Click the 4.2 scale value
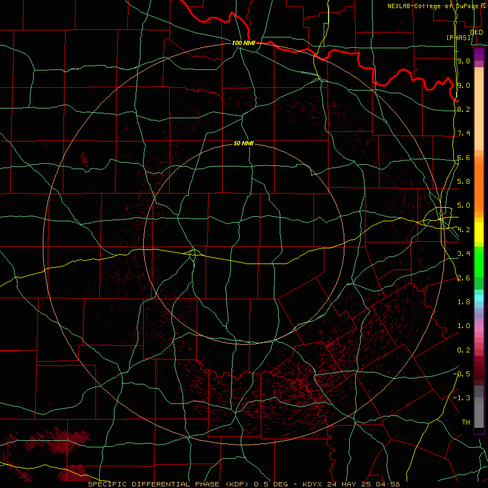The height and width of the screenshot is (488, 488). click(464, 230)
